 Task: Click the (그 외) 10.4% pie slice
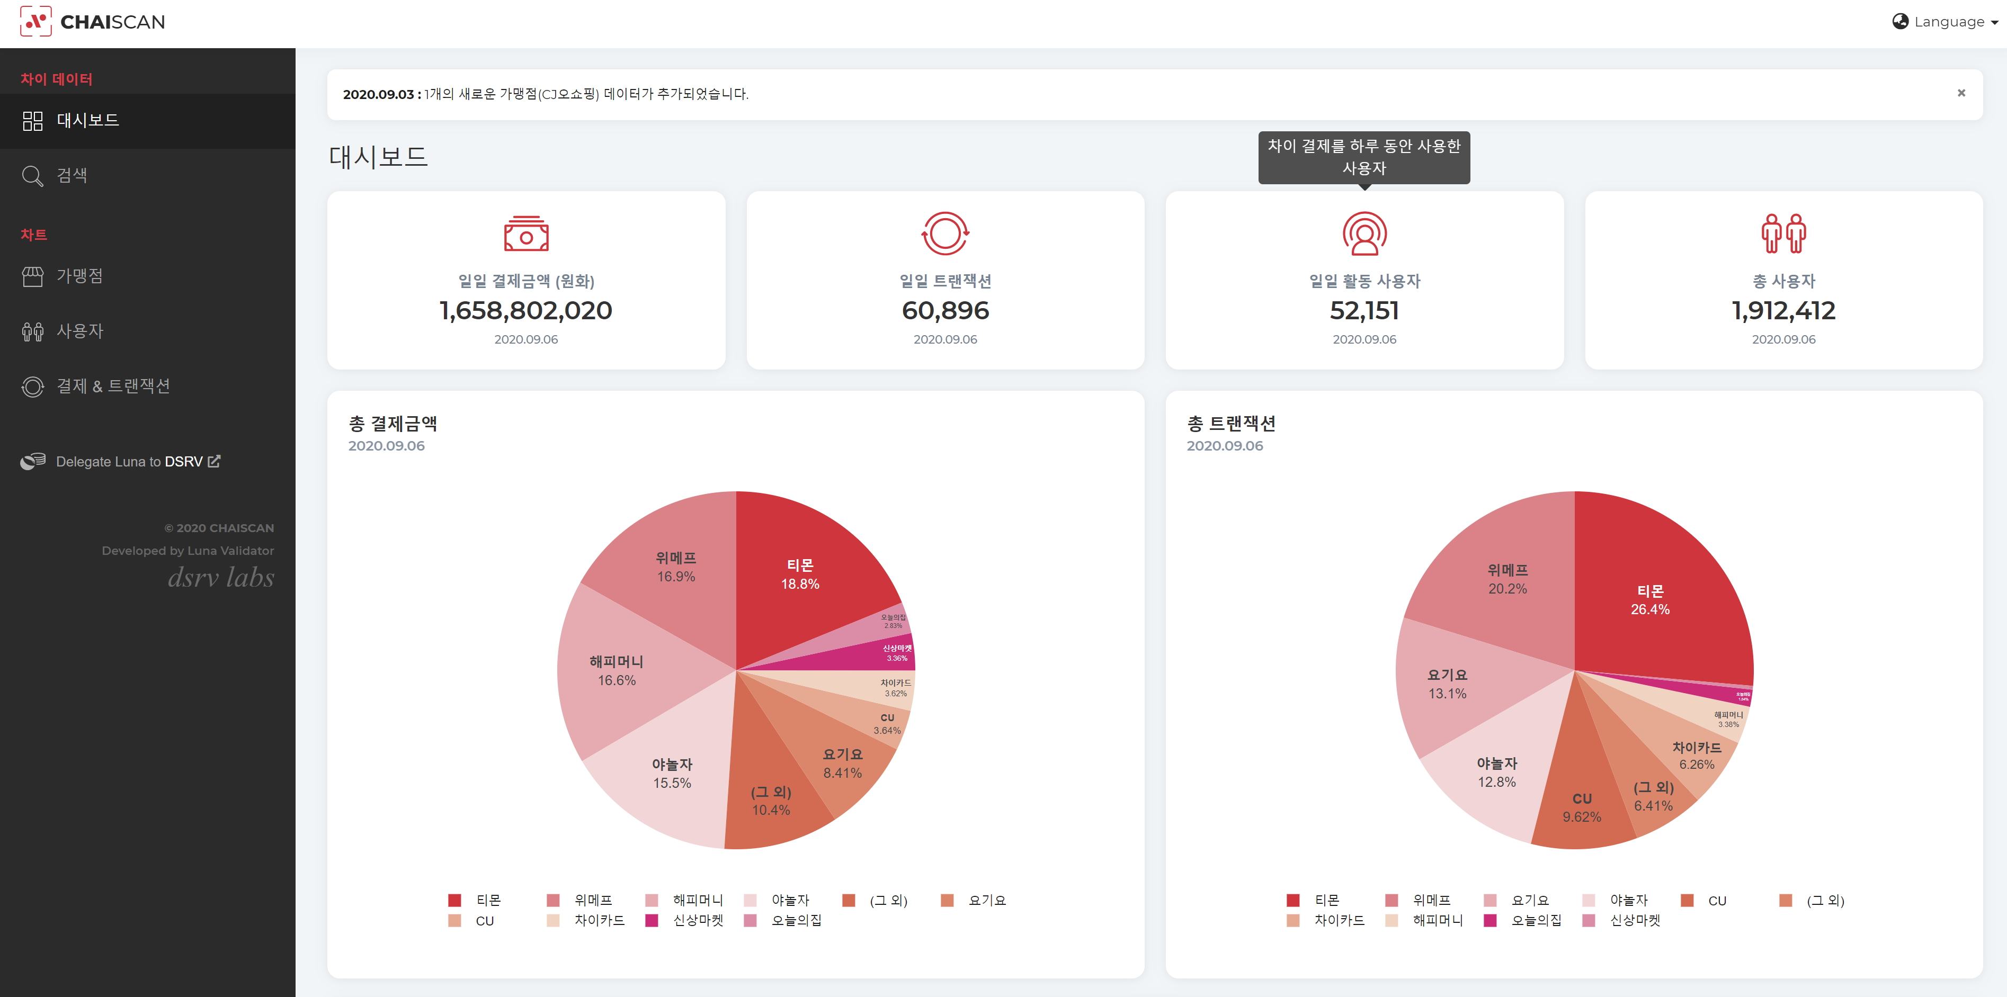pos(771,801)
